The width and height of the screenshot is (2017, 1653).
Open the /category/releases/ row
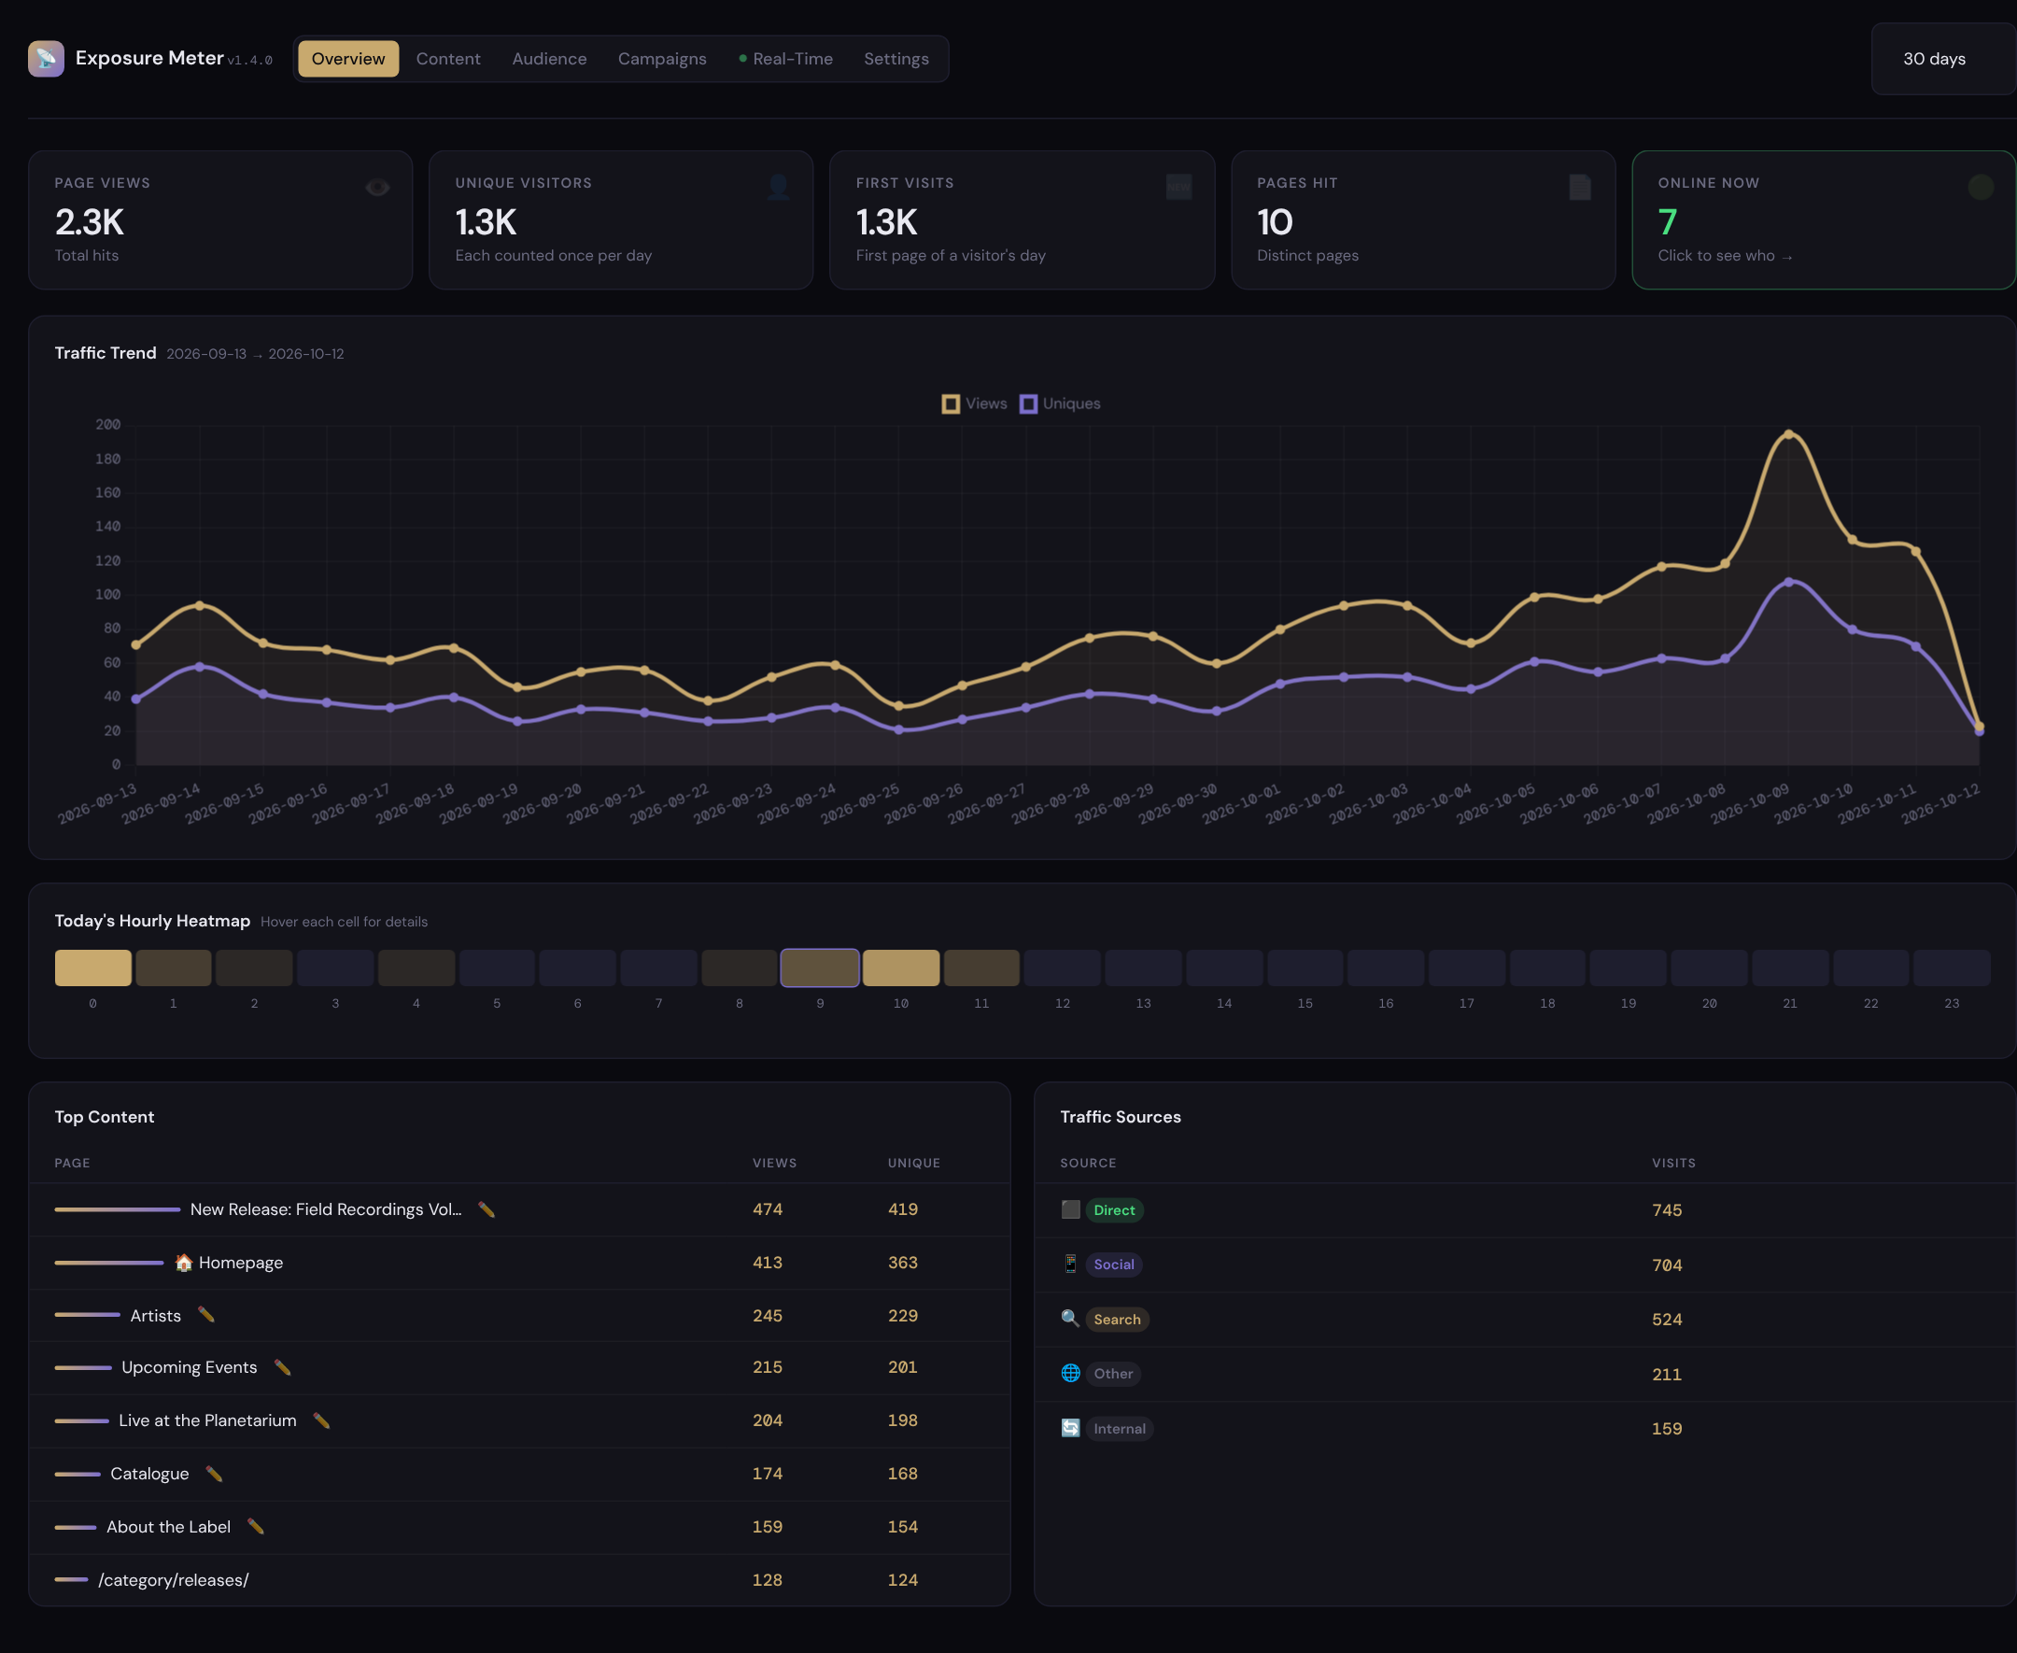[520, 1579]
